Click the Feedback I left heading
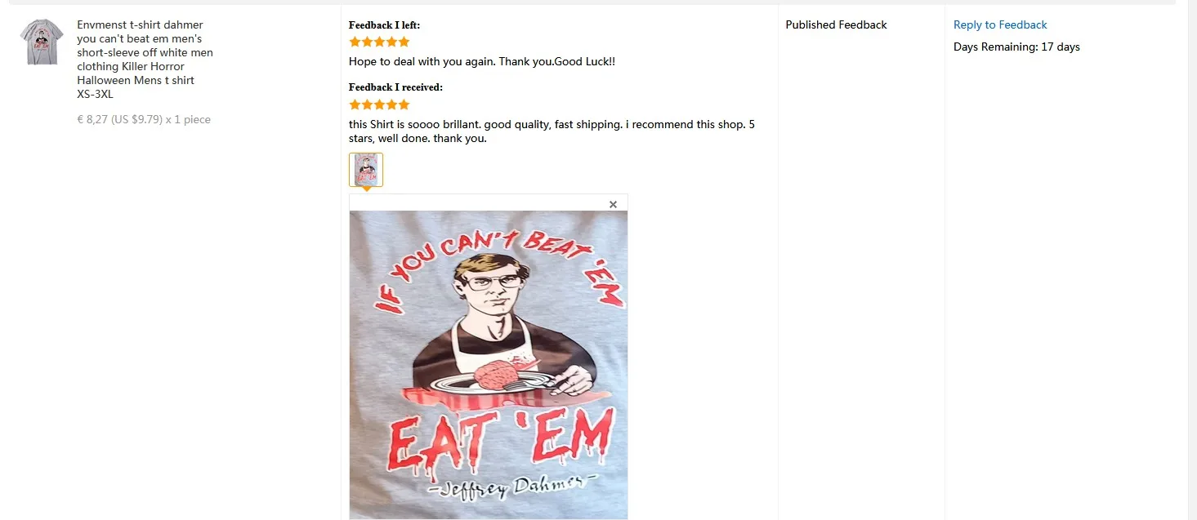The width and height of the screenshot is (1197, 520). (x=384, y=25)
